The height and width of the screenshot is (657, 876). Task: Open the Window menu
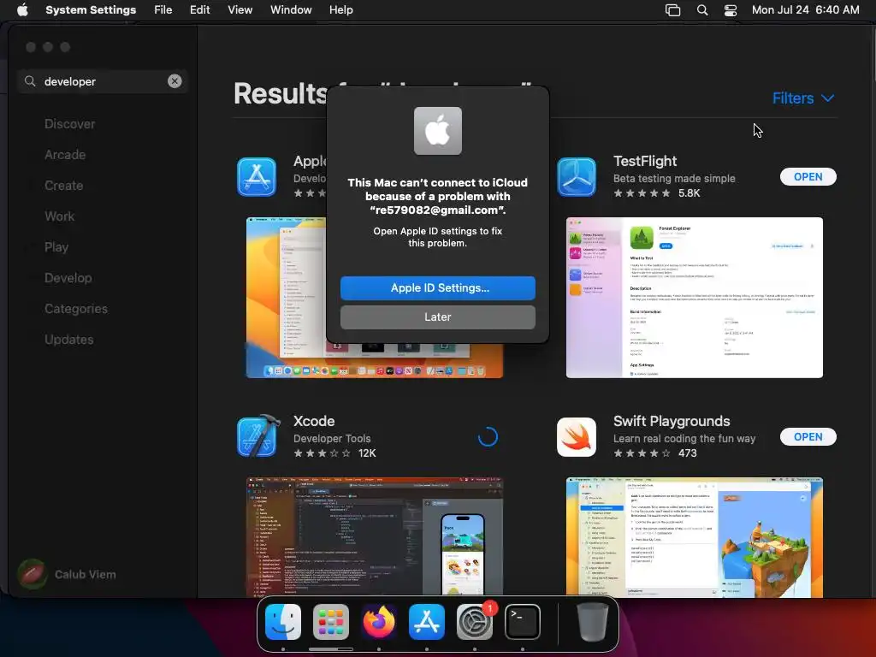pyautogui.click(x=291, y=10)
